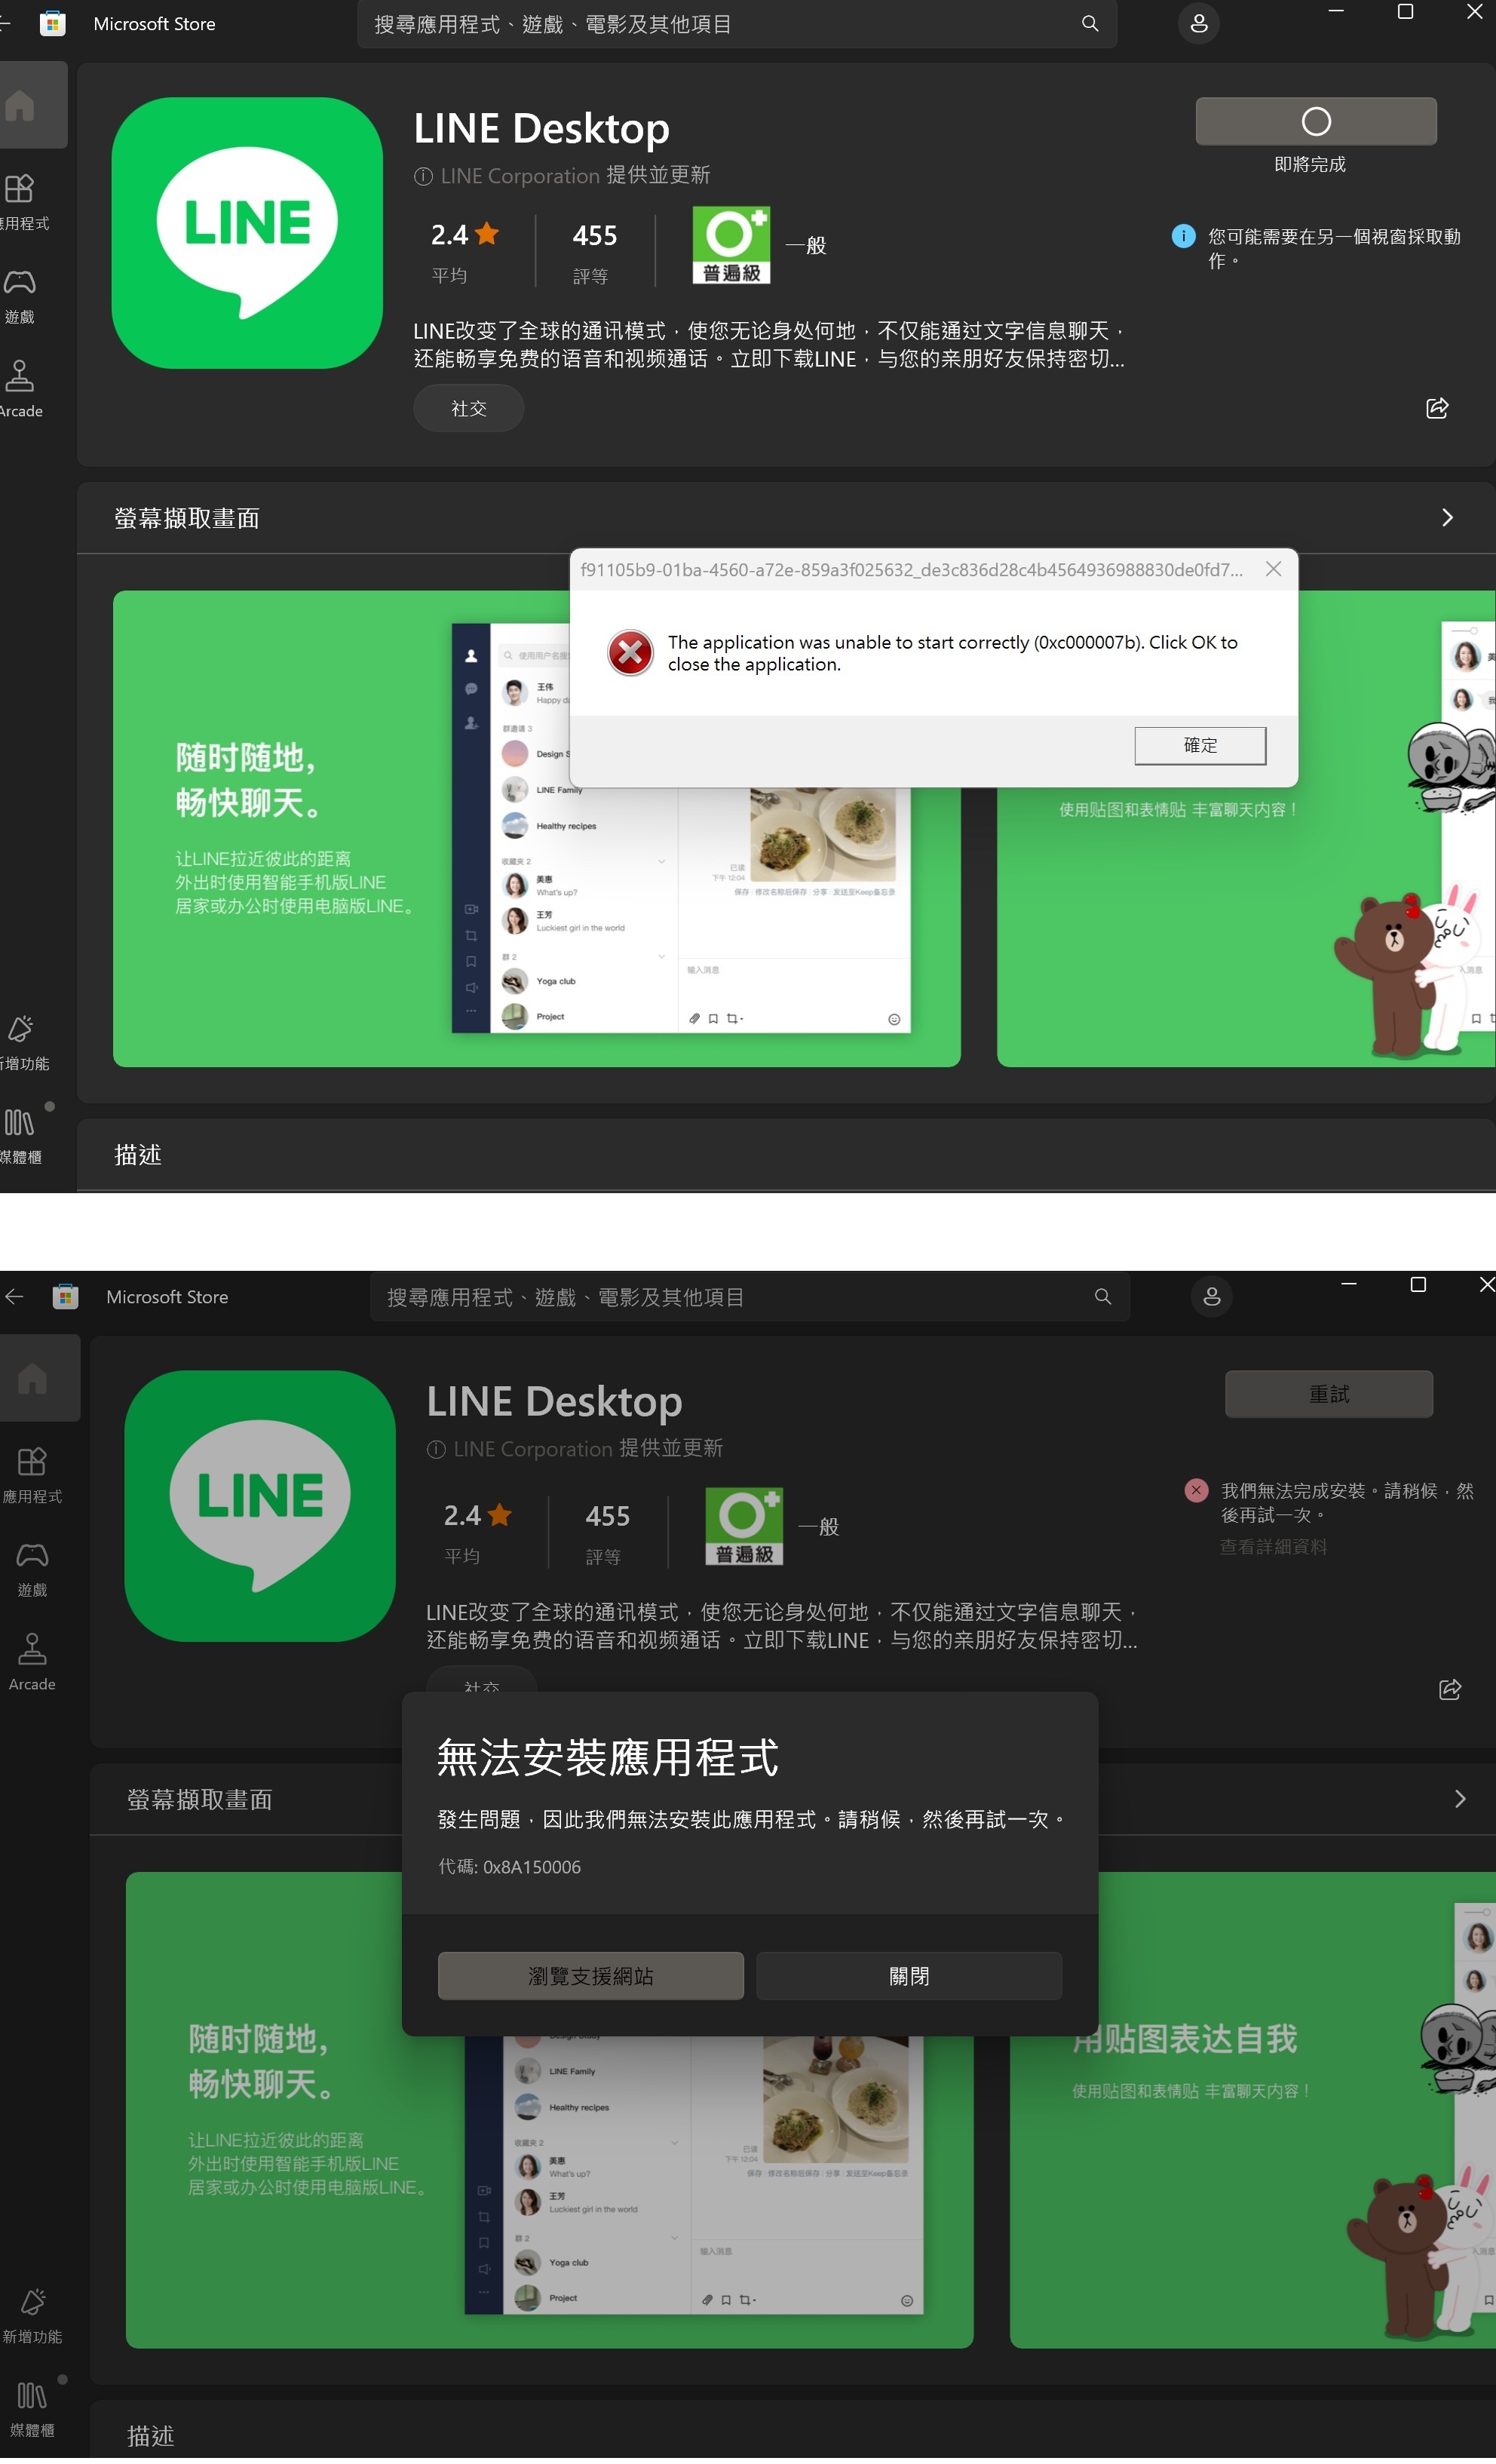The width and height of the screenshot is (1496, 2464).
Task: Click 確定 in the 0xc000007b error dialog
Action: point(1200,746)
